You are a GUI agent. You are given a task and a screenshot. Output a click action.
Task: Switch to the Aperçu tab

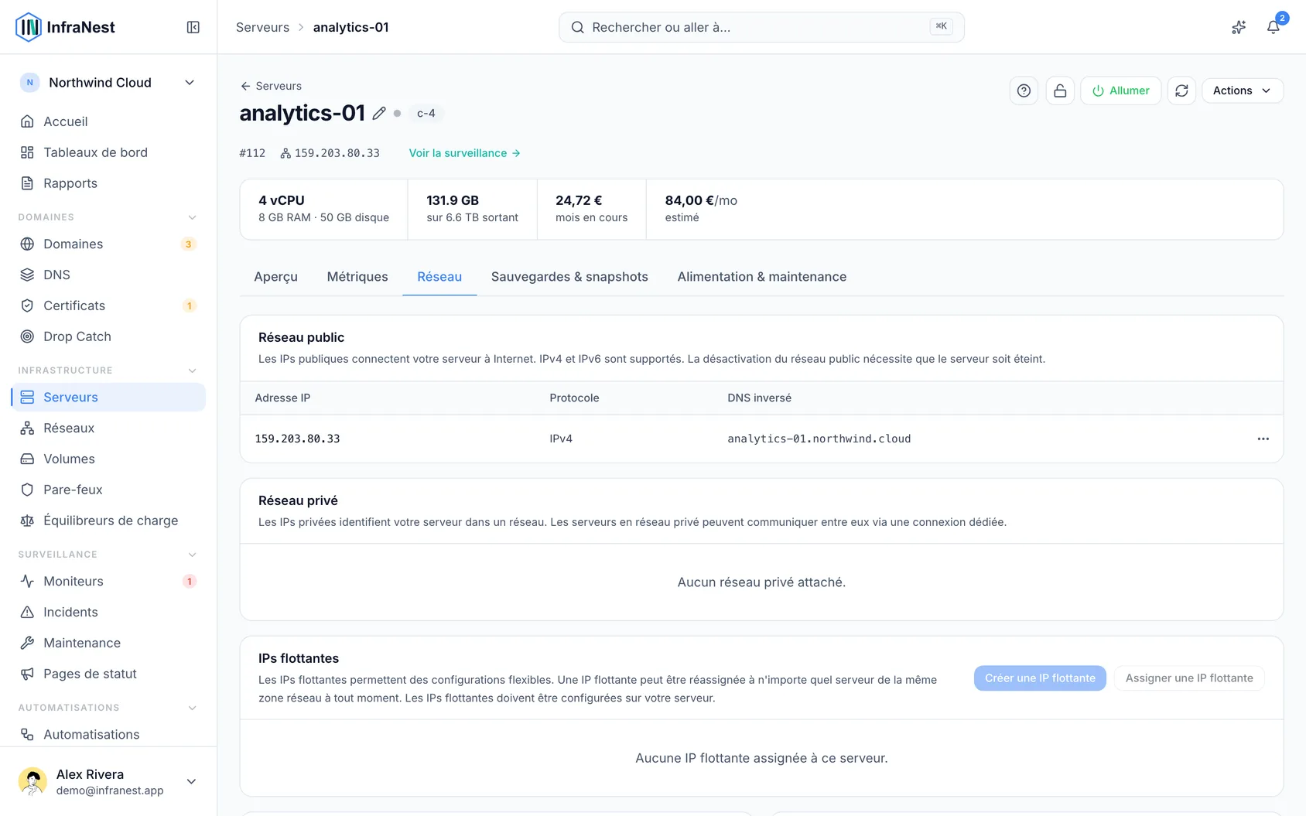click(275, 277)
